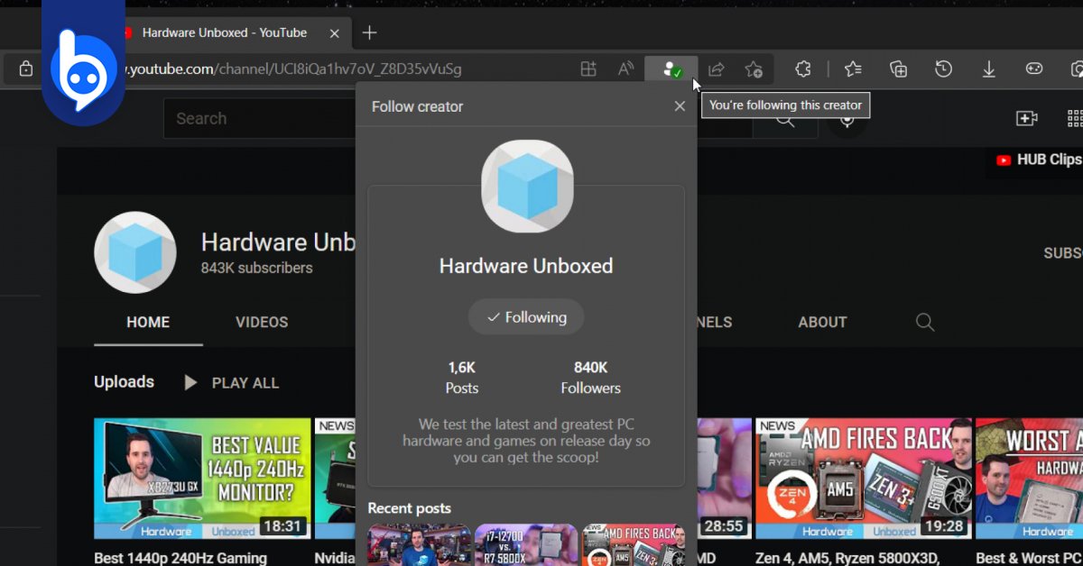Image resolution: width=1083 pixels, height=566 pixels.
Task: Open the browser Extensions menu
Action: (x=802, y=69)
